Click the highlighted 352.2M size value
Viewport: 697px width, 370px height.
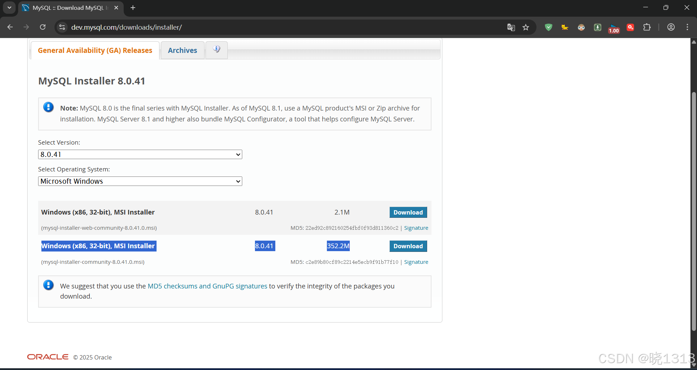(x=338, y=246)
